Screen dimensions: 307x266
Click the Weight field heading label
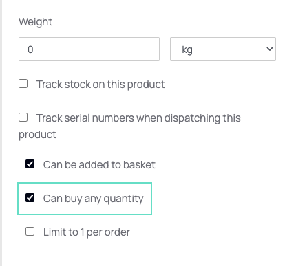(36, 22)
